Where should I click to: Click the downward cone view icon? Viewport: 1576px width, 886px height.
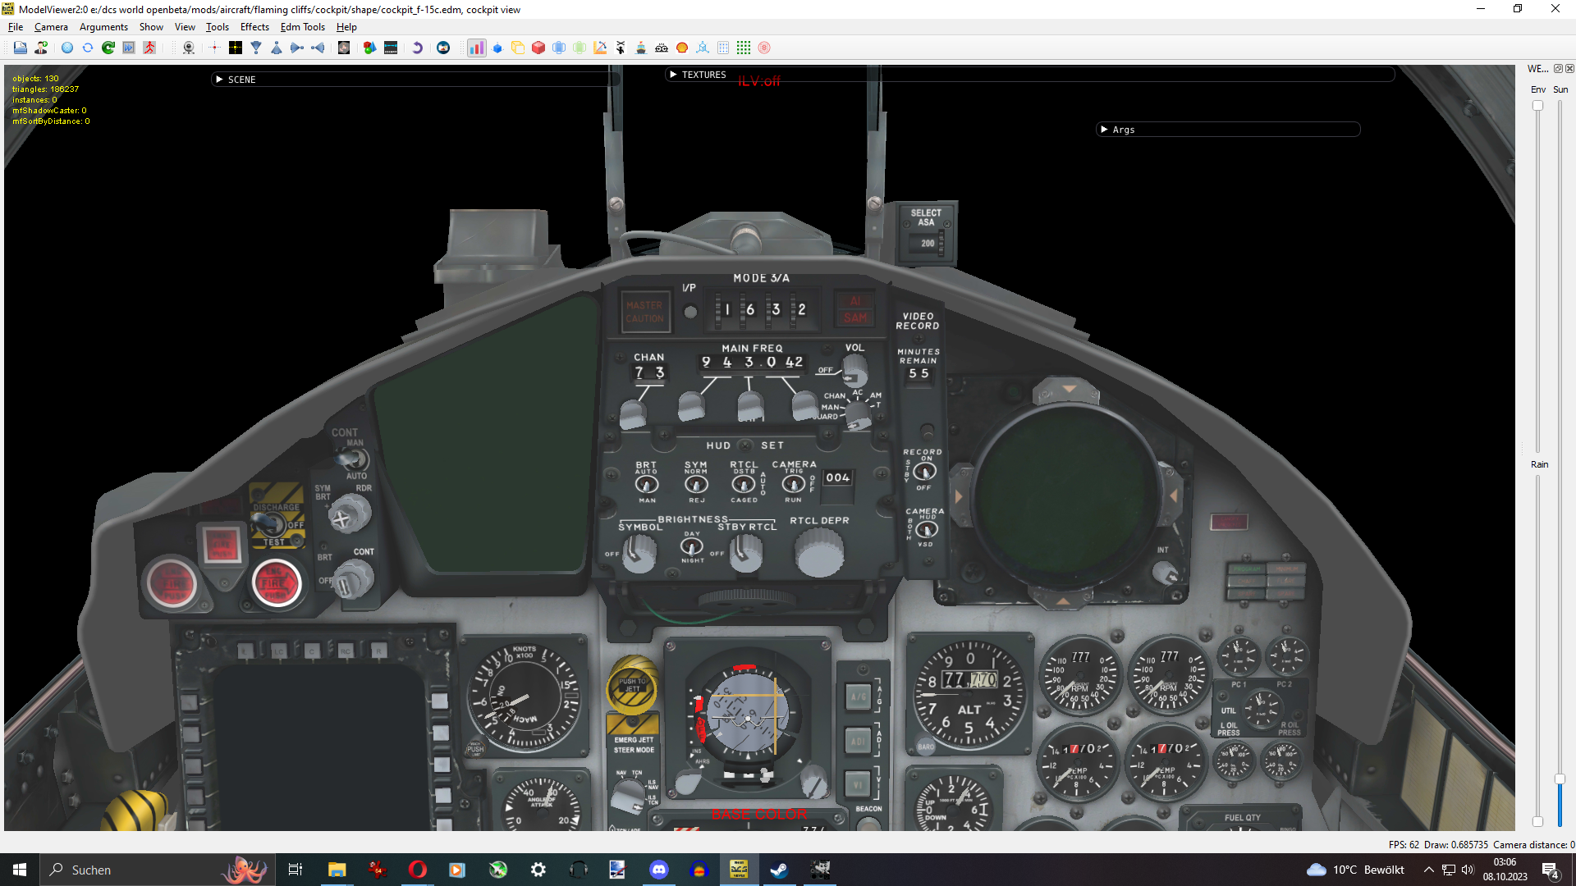[256, 48]
